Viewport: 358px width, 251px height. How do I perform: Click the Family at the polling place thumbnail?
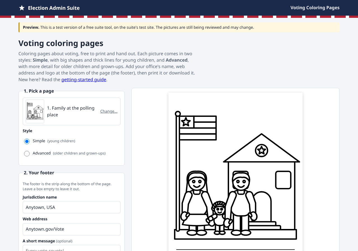[x=35, y=111]
